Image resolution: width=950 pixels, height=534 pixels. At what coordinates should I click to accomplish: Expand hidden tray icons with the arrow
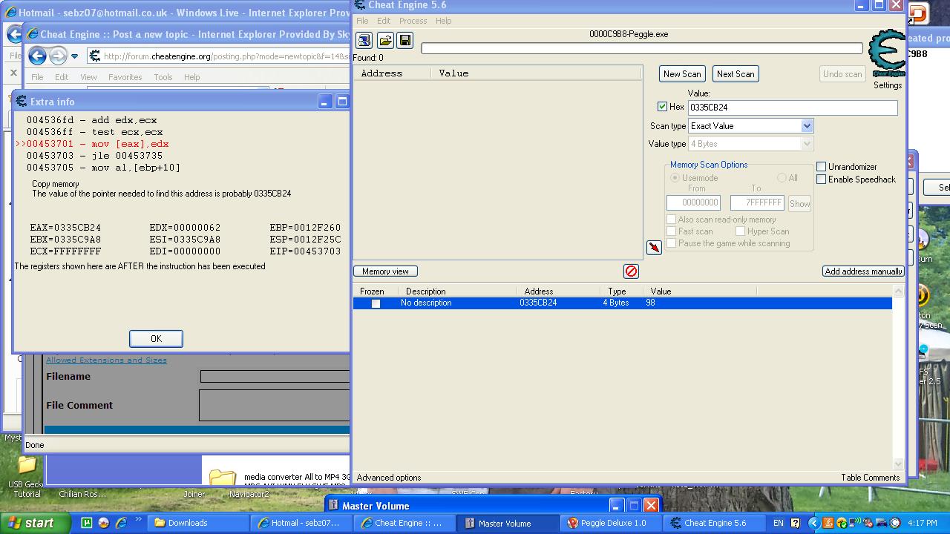[813, 523]
